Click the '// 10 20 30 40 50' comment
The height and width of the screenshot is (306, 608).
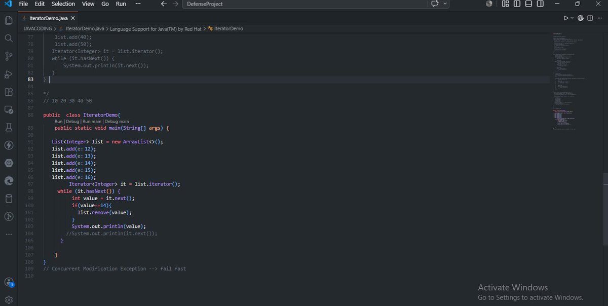[67, 101]
